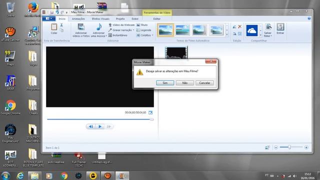320x180 pixels.
Task: Open help with the blue question icon
Action: [x=309, y=18]
